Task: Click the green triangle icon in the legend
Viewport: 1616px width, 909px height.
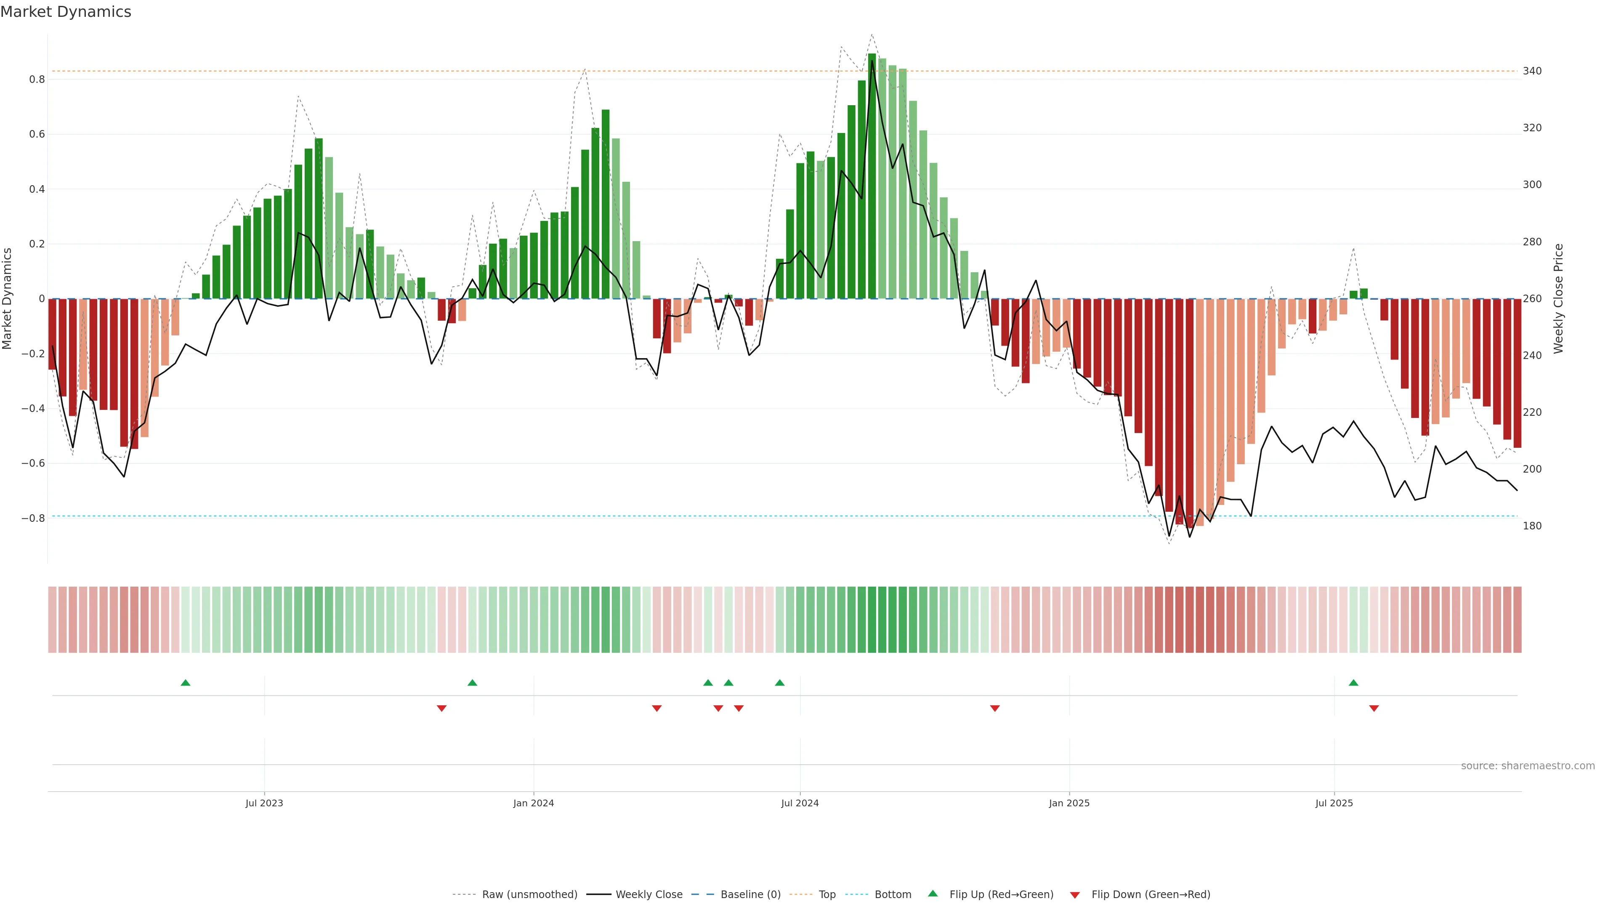Action: pyautogui.click(x=933, y=893)
